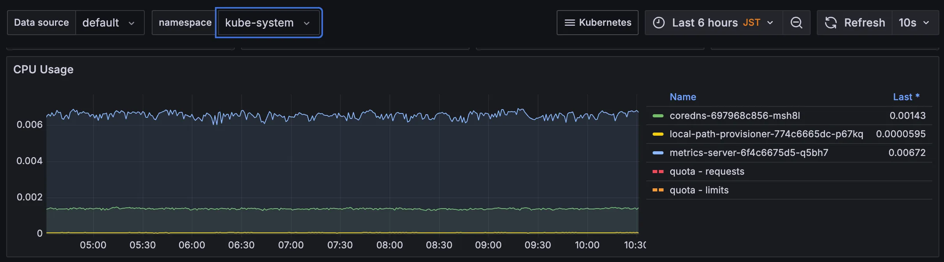Click the JST timezone label

[751, 23]
